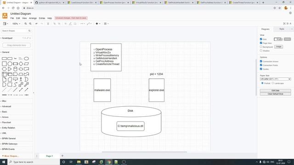The width and height of the screenshot is (294, 165).
Task: Open the connection arrow style dropdown
Action: (x=82, y=24)
